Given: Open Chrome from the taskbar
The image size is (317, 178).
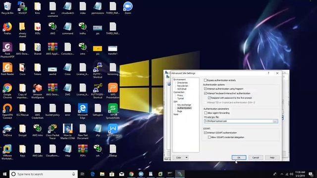Looking at the screenshot, I should [x=131, y=174].
